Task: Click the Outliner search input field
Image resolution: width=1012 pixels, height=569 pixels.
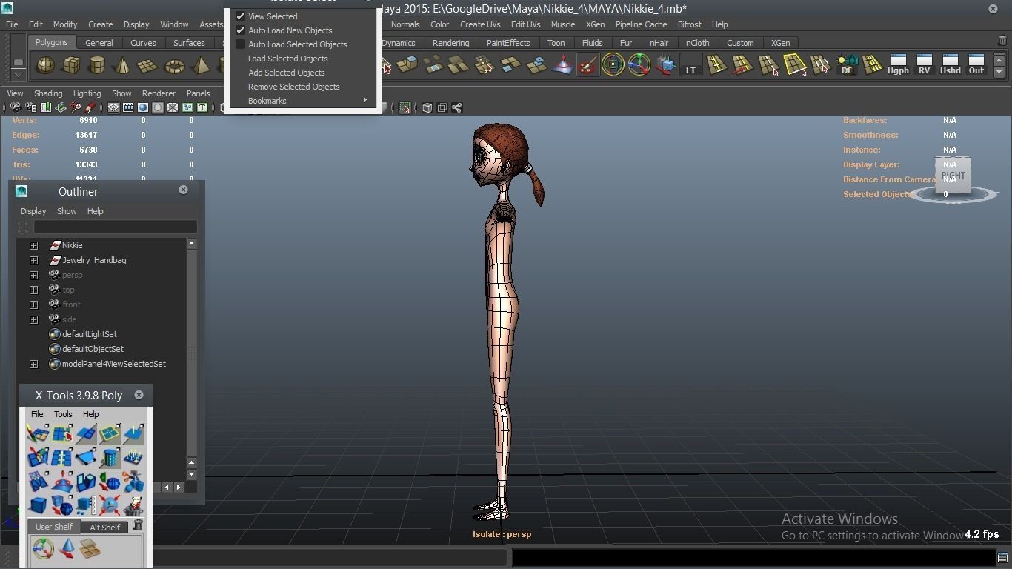Action: [115, 227]
